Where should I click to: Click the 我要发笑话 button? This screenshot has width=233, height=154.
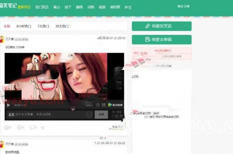(162, 26)
